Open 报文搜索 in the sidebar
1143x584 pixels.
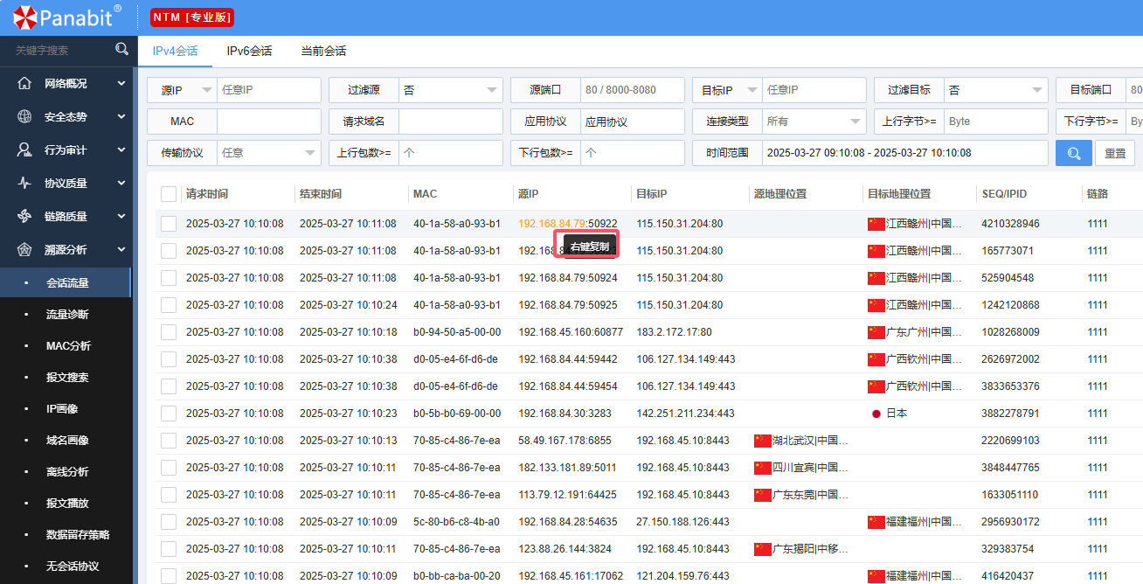[66, 378]
